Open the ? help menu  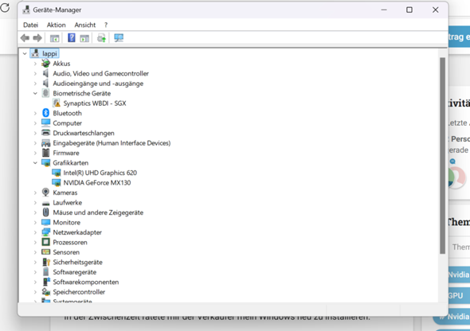[106, 25]
